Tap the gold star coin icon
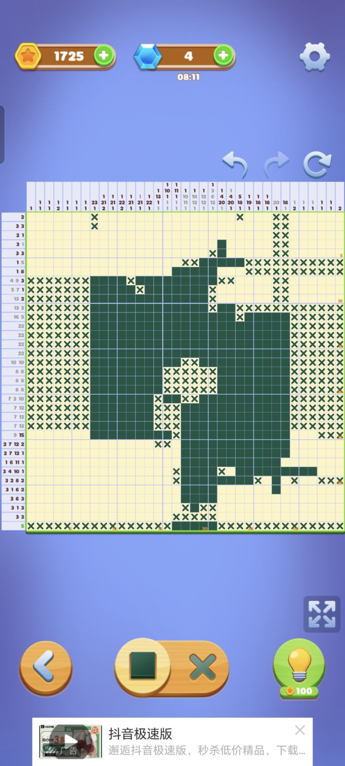 click(28, 56)
